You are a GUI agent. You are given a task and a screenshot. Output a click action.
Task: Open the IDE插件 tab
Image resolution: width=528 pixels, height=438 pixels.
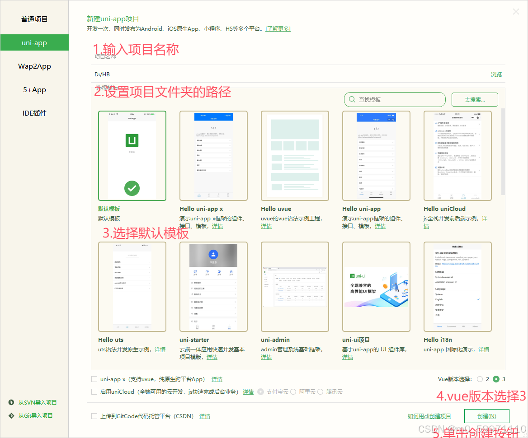point(34,113)
